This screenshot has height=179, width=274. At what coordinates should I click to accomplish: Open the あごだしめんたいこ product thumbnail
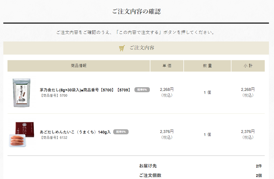(22, 134)
